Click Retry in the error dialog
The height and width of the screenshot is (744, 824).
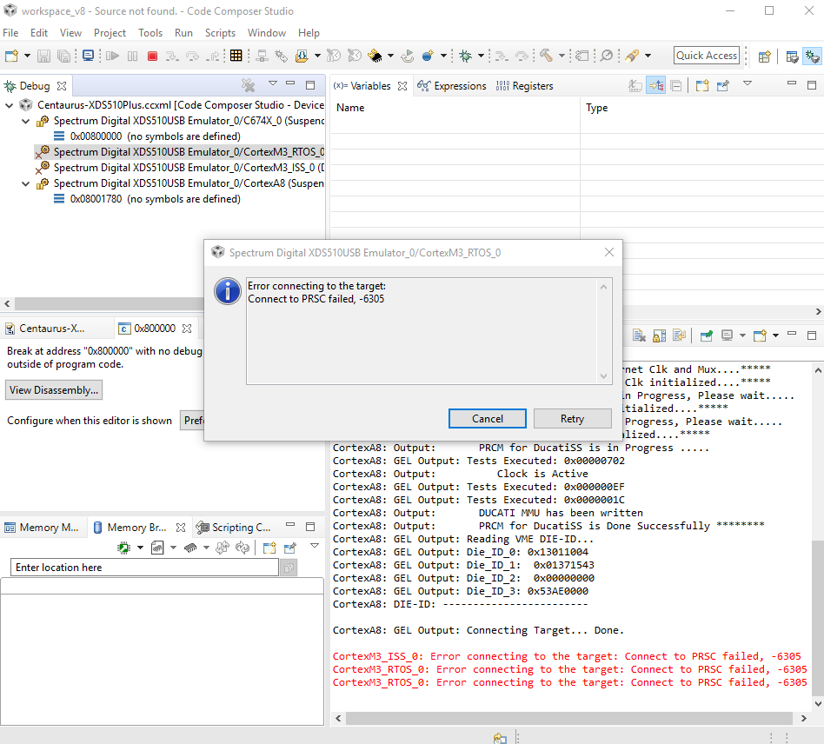pos(572,419)
